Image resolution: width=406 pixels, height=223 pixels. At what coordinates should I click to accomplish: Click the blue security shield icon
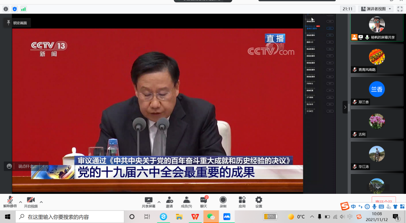[x=14, y=9]
